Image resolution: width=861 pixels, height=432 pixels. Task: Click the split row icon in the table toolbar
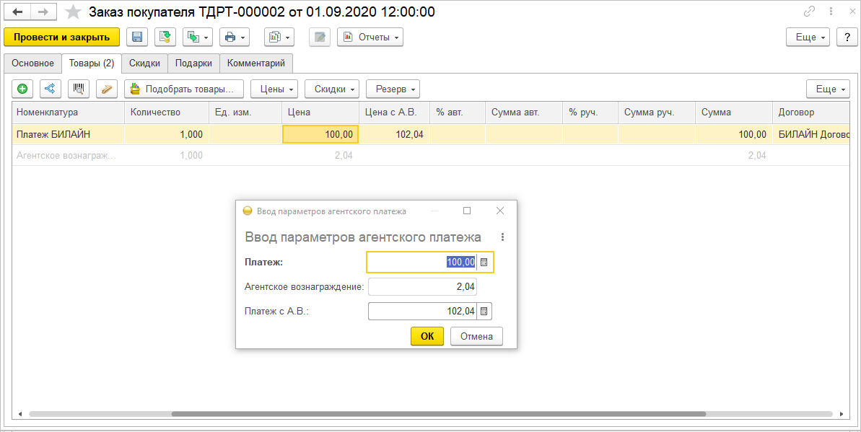point(51,89)
